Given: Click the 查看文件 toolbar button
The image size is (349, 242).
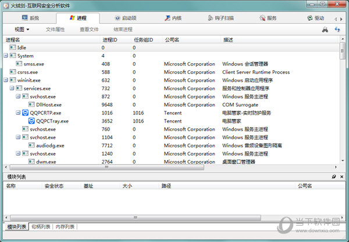Looking at the screenshot, I should tap(89, 29).
